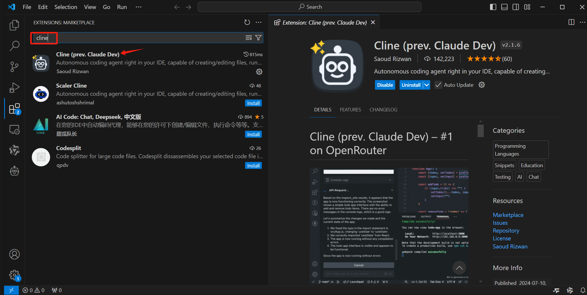587x295 pixels.
Task: Open the License resource link
Action: coord(502,238)
